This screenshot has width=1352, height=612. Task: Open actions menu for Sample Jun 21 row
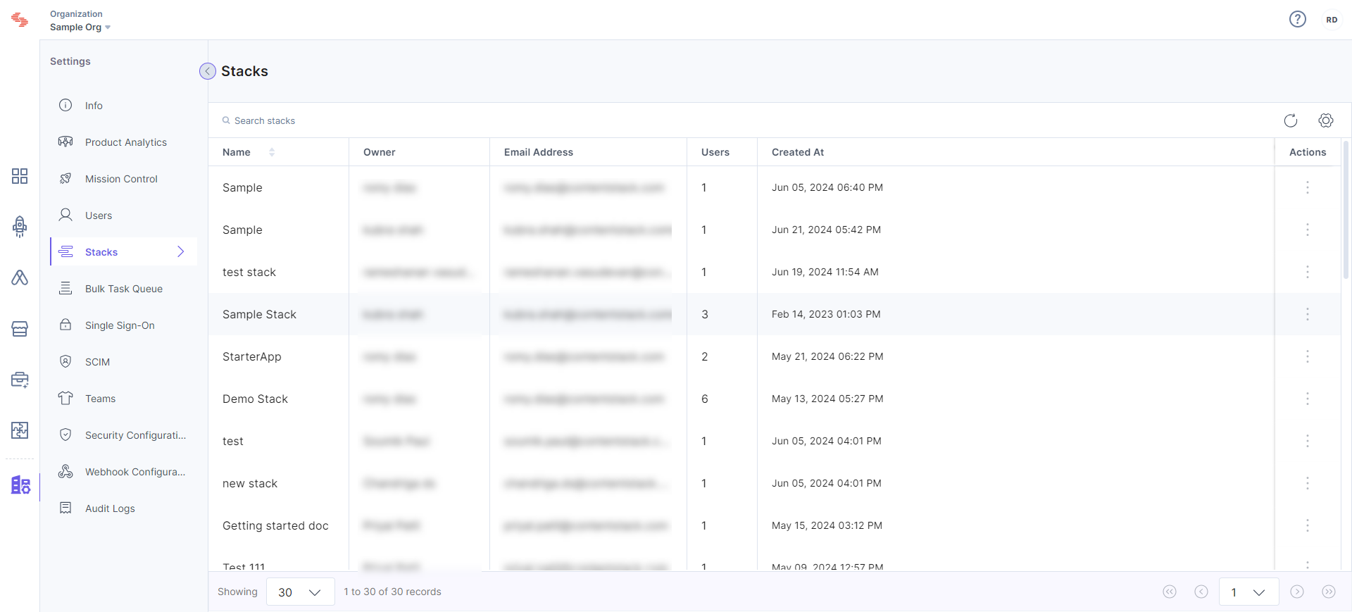click(x=1307, y=230)
